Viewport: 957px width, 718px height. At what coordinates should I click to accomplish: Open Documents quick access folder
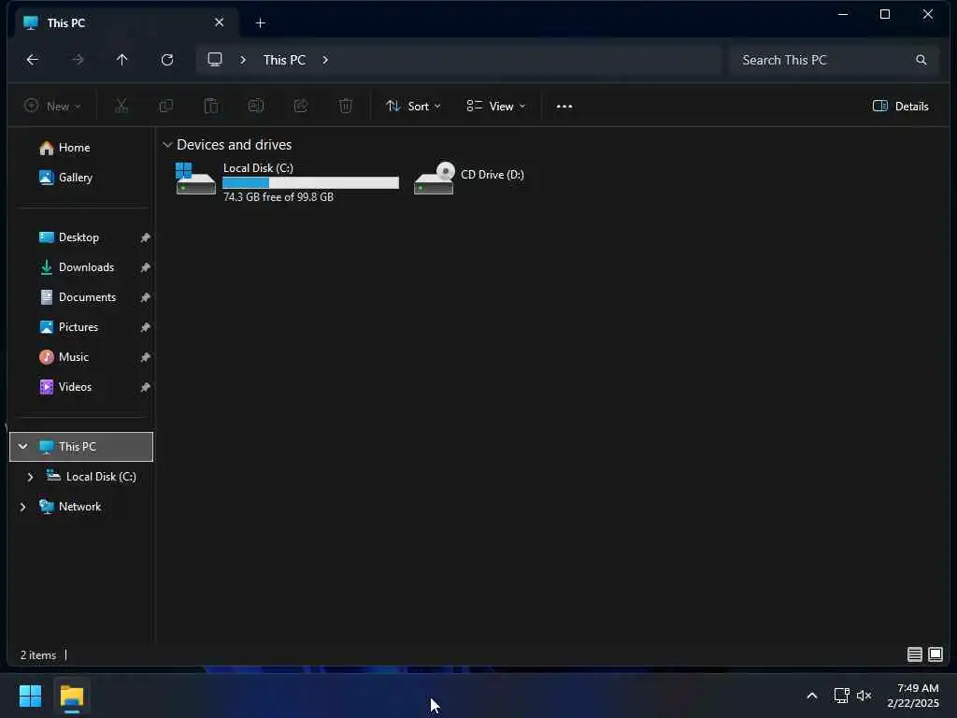point(78,297)
